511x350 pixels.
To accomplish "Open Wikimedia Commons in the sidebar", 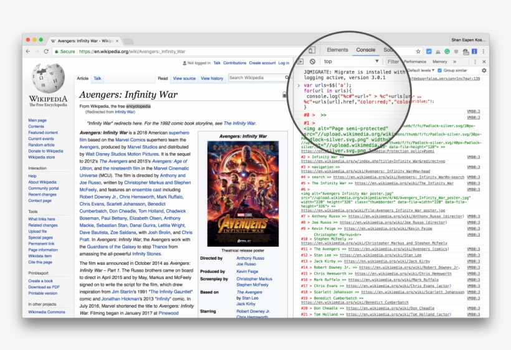I will click(x=47, y=312).
